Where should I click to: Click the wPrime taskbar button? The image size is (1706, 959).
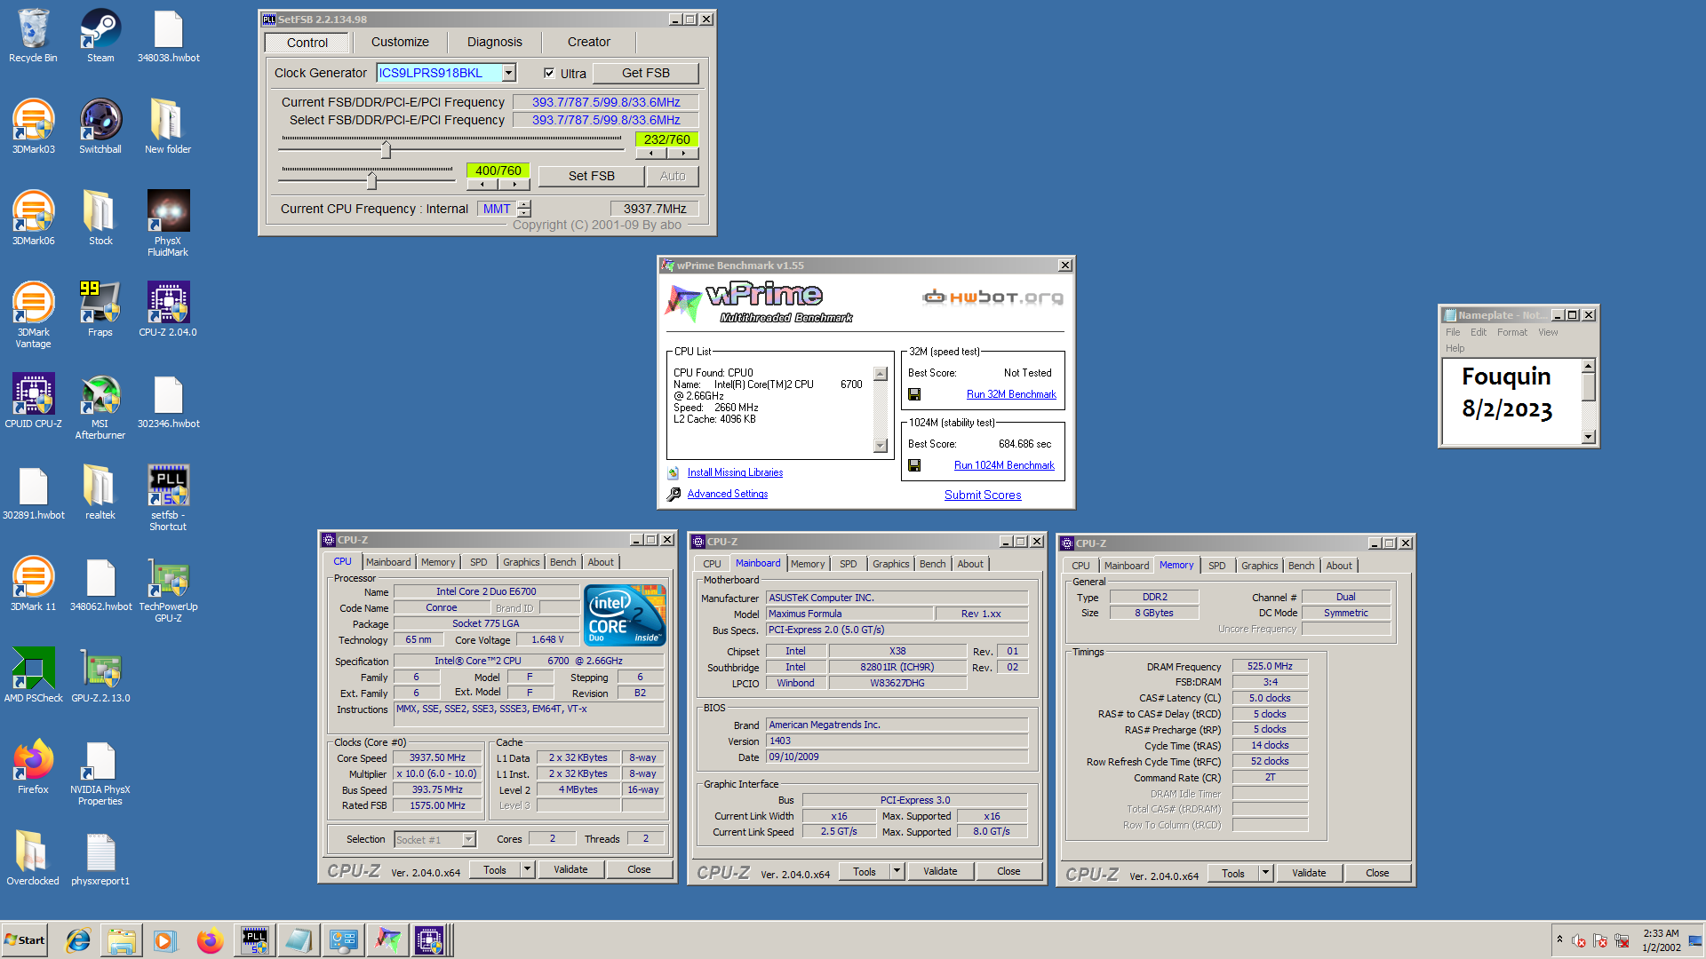click(x=387, y=940)
